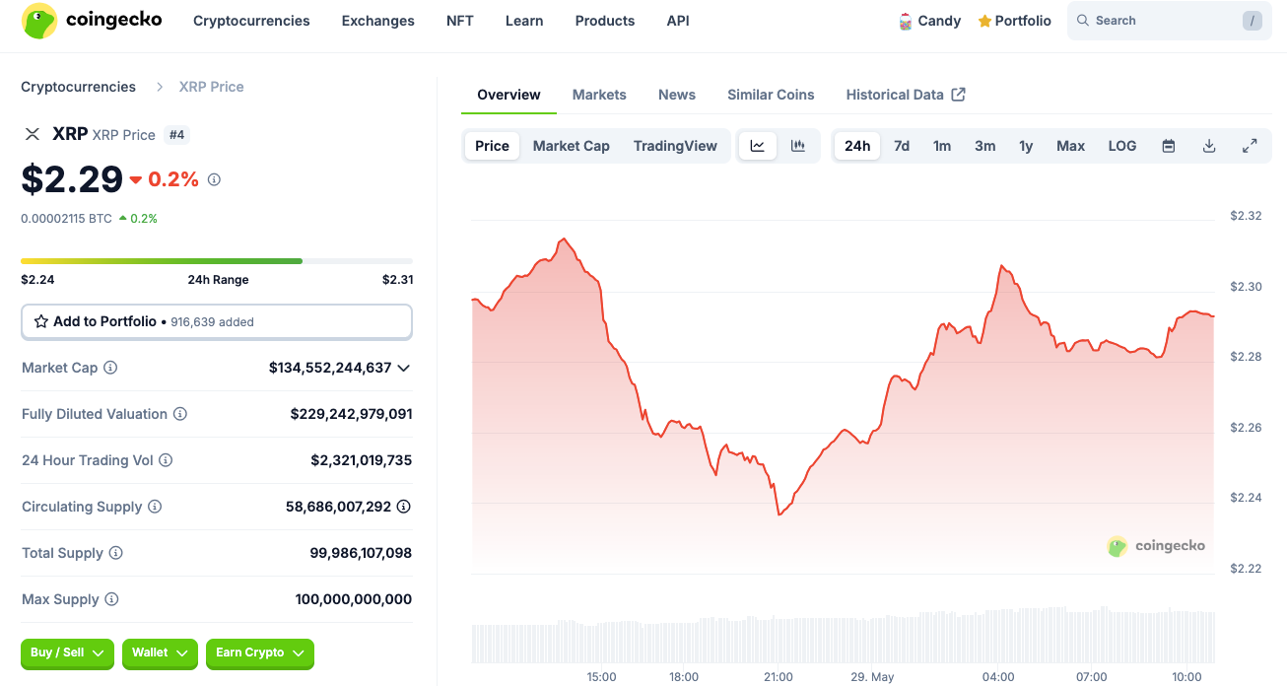
Task: Open the Cryptocurrencies nav menu
Action: click(x=251, y=21)
